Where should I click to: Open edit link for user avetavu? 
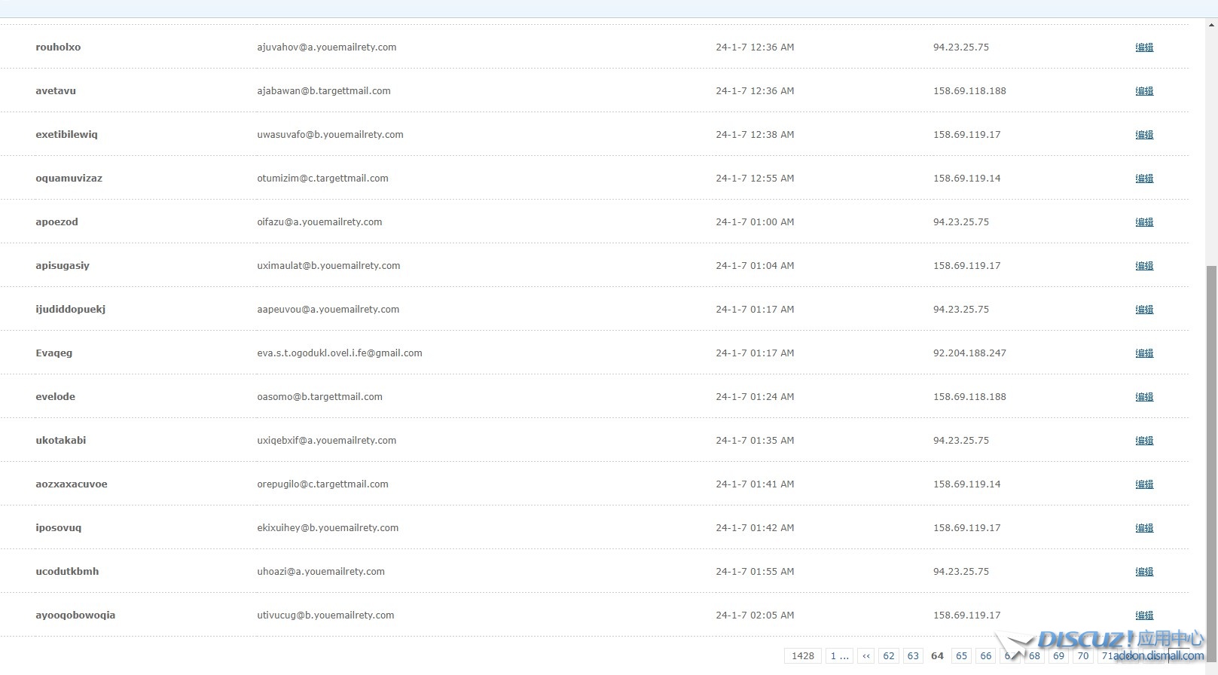click(x=1143, y=90)
